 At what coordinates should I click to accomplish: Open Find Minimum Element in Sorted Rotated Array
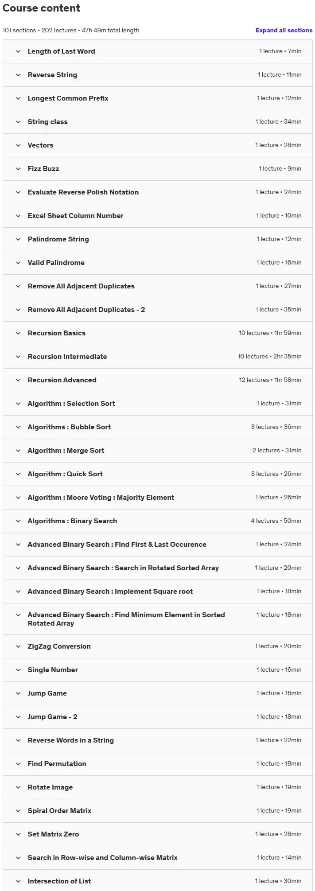pos(158,619)
